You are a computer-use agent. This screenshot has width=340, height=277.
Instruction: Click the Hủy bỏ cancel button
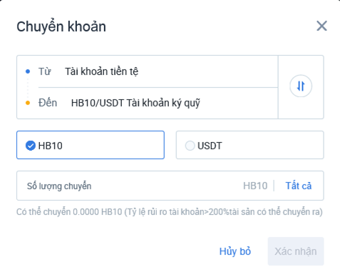tap(235, 251)
